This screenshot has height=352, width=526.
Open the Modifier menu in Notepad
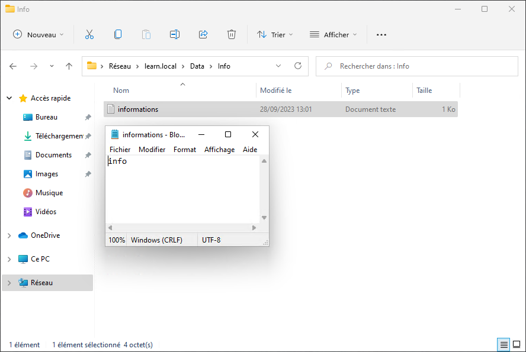pos(152,149)
